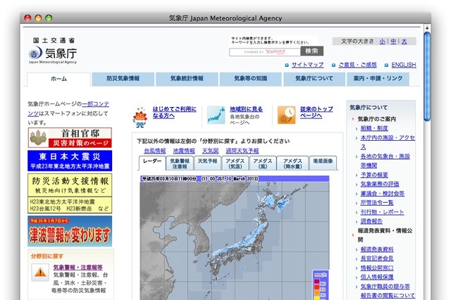This screenshot has height=300, width=451.
Task: Open the 首相官邸 災害対策 banner
Action: pyautogui.click(x=70, y=137)
